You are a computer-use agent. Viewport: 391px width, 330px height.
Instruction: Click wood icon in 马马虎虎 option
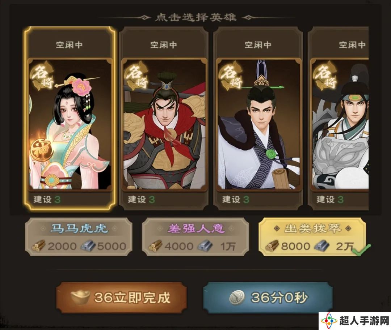[39, 246]
